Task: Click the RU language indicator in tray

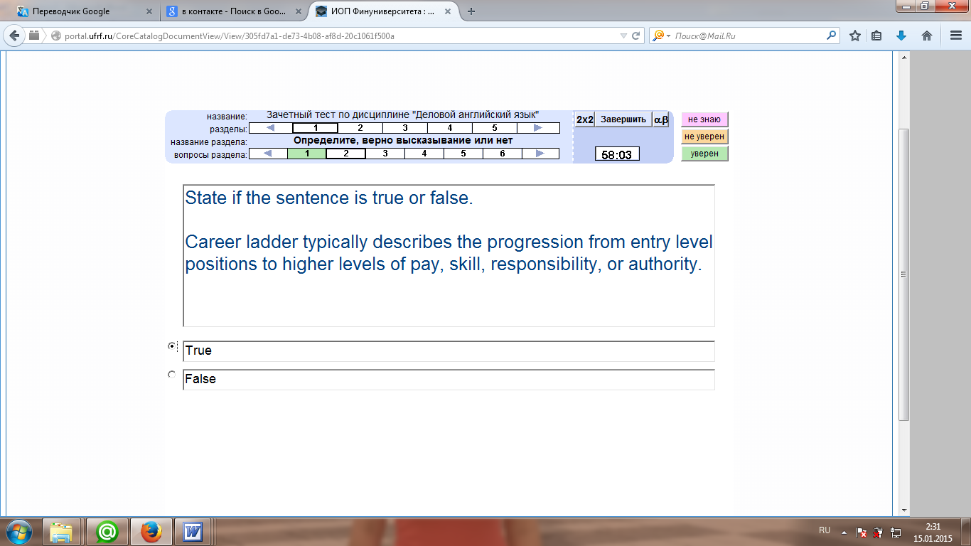Action: point(825,530)
